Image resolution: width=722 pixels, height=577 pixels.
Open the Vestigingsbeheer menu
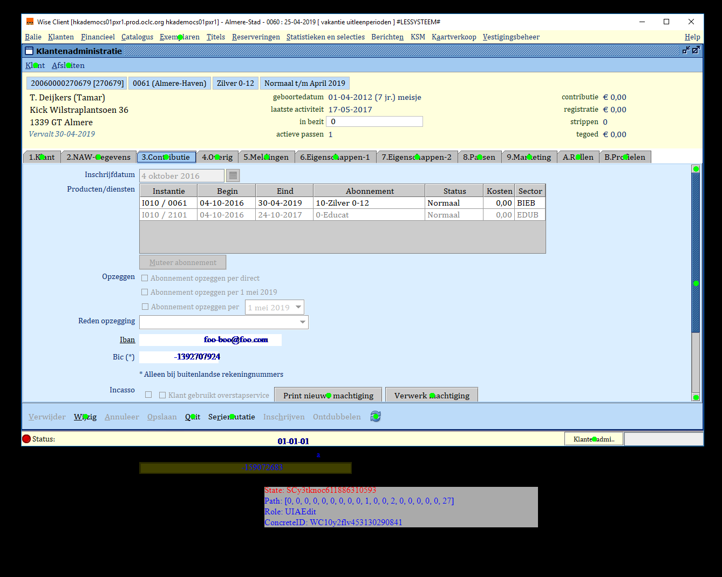511,37
